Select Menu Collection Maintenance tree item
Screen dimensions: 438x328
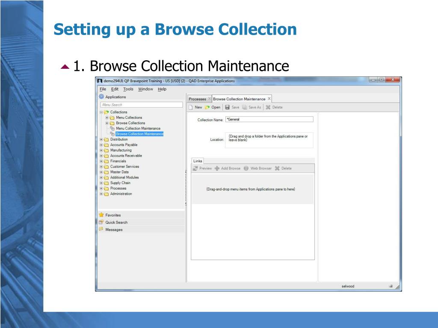138,129
